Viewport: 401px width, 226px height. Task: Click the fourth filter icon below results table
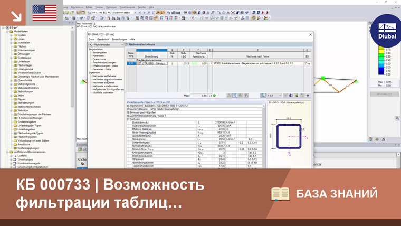click(246, 96)
